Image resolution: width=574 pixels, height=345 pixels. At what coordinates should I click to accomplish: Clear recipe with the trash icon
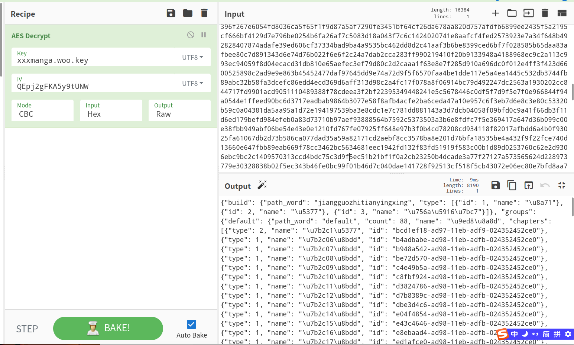204,13
